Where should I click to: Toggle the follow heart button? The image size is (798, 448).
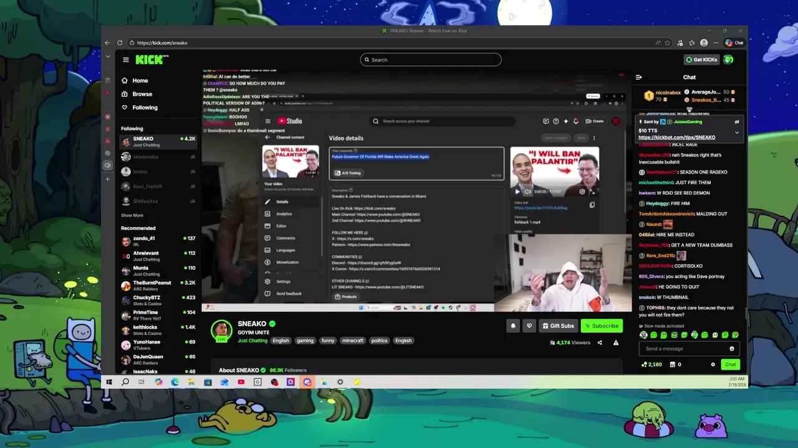[529, 325]
